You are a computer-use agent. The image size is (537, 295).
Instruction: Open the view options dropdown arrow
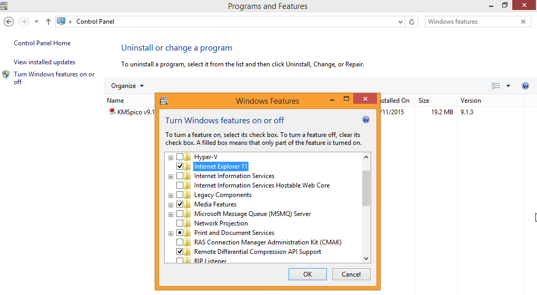coord(508,86)
